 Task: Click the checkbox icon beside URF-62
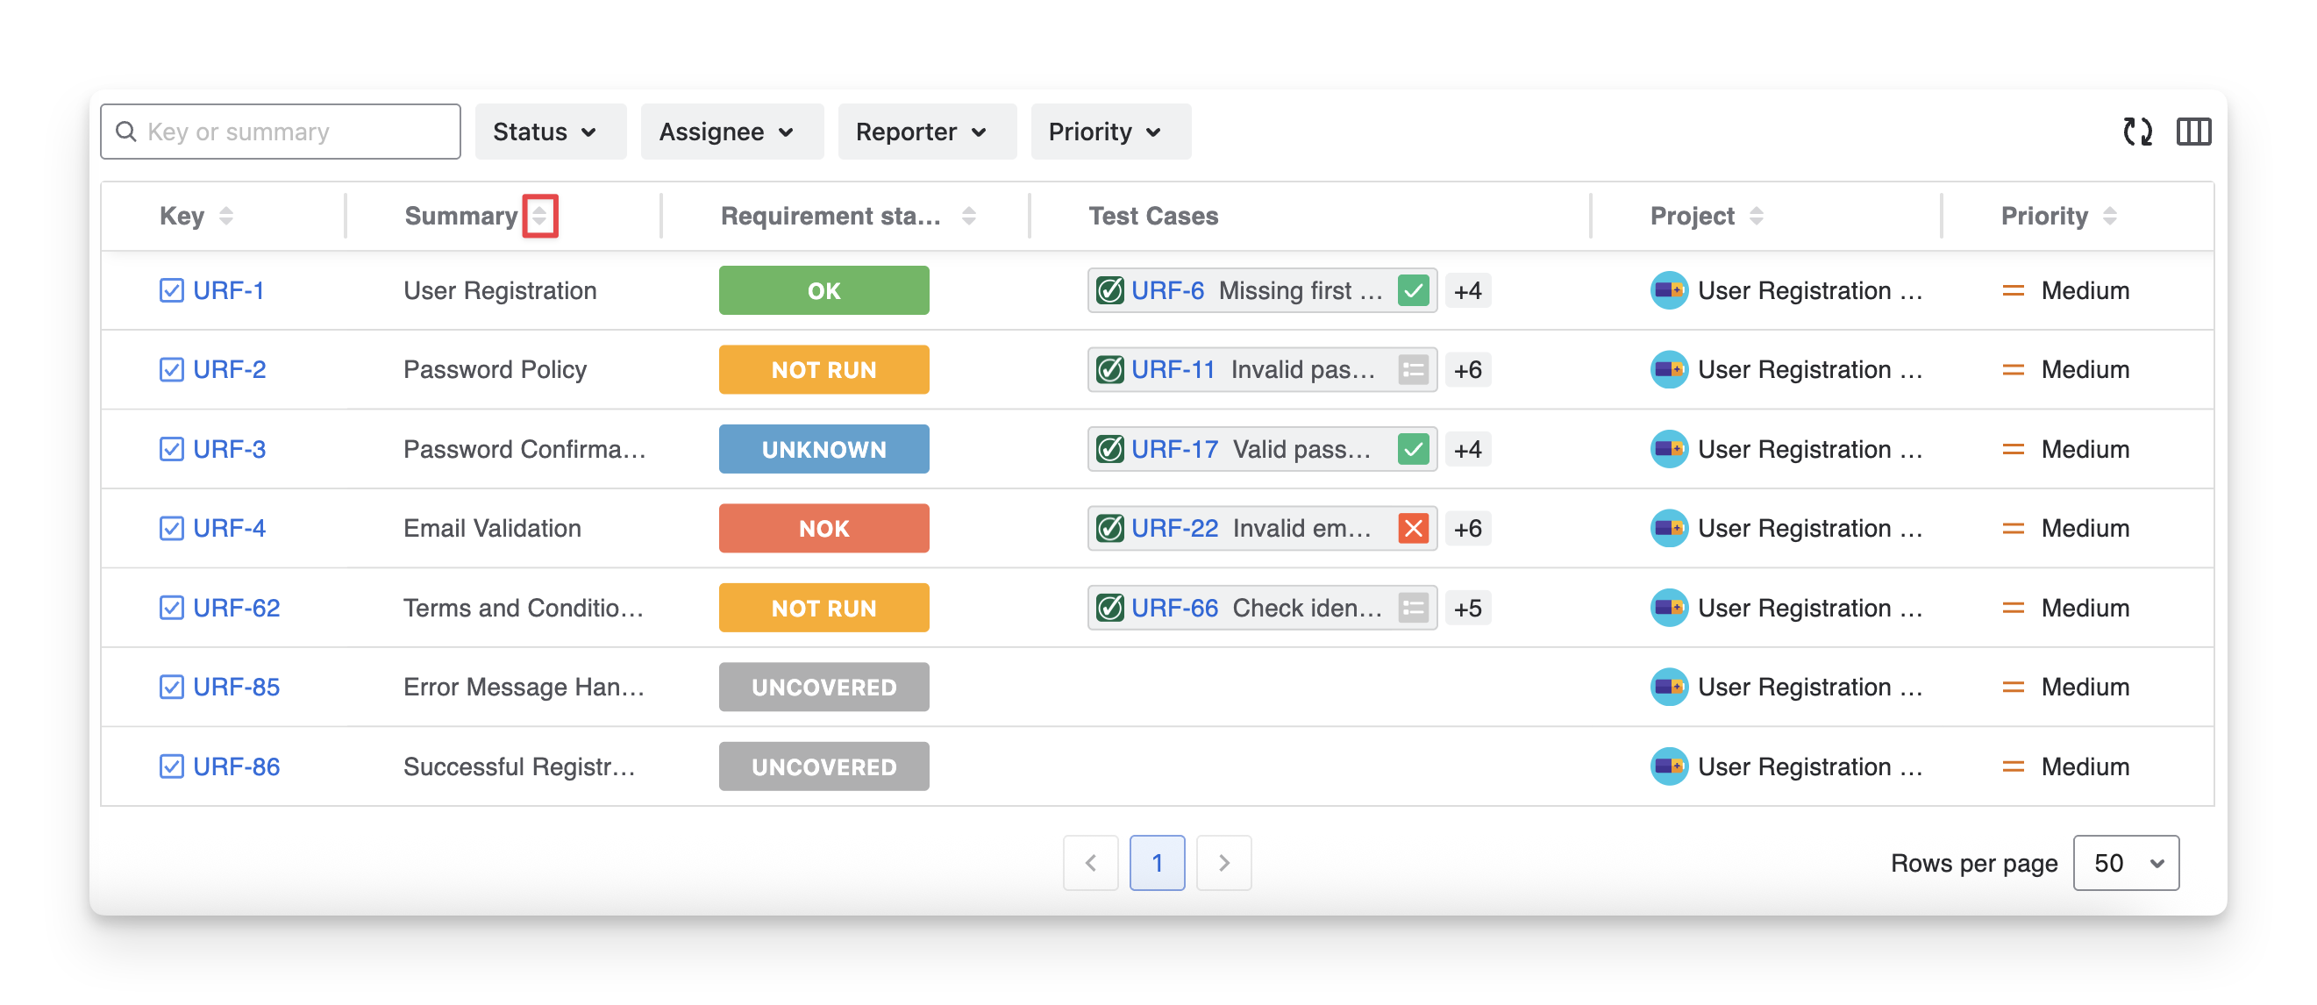tap(171, 609)
